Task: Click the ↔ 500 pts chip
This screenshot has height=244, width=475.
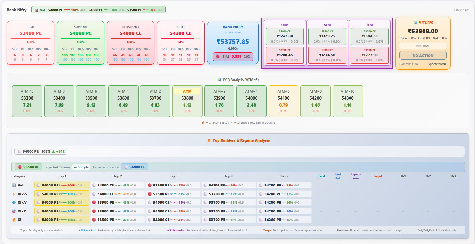Action: (81, 167)
